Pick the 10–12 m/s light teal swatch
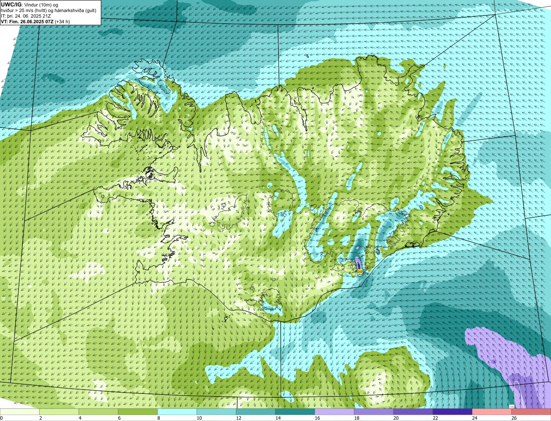The height and width of the screenshot is (421, 551). [x=217, y=412]
